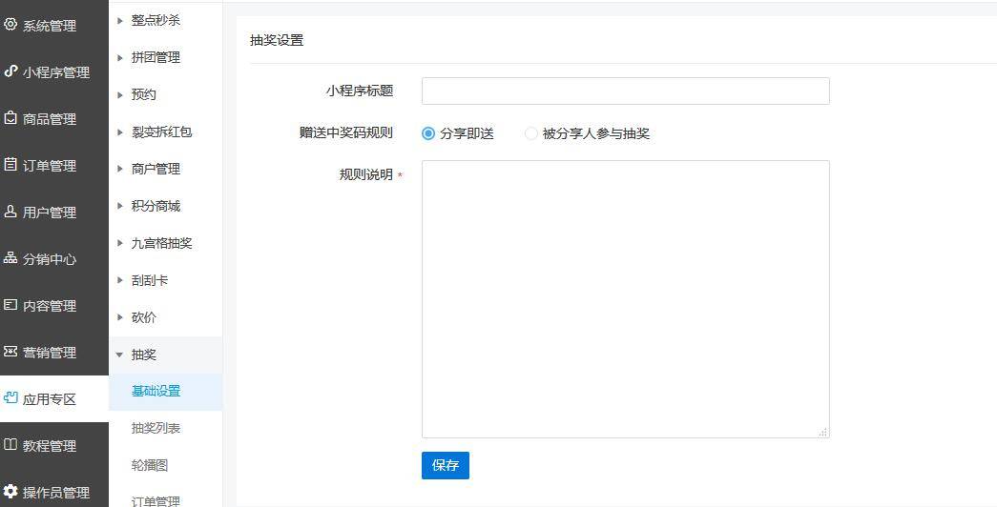Screen dimensions: 997x507
Task: Click the 订单管理 list icon
Action: click(10, 165)
